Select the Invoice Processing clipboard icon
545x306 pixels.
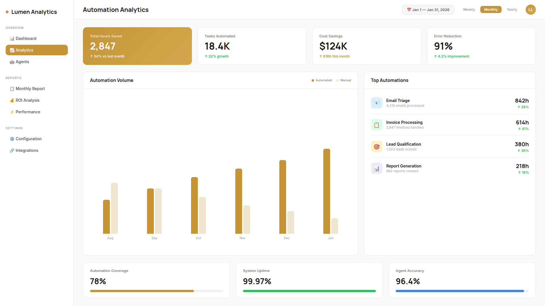click(x=377, y=125)
